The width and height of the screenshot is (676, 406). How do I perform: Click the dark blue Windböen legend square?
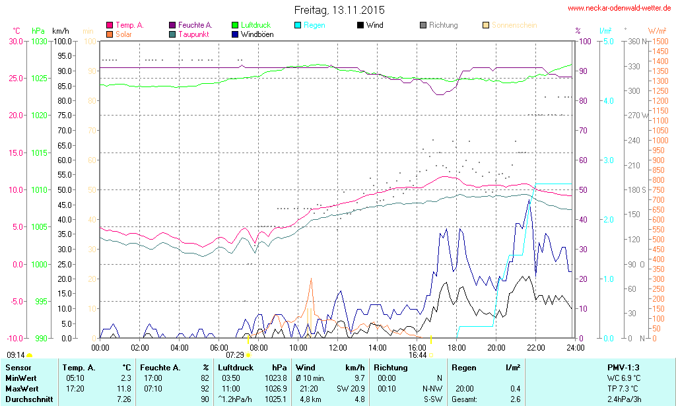coord(235,34)
